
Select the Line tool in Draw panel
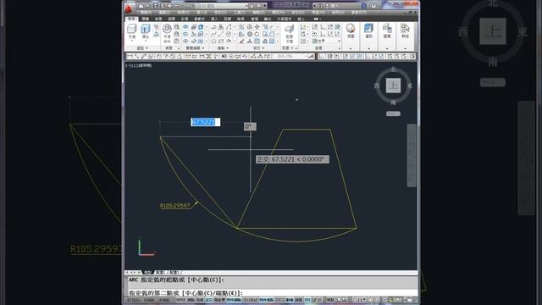click(220, 34)
